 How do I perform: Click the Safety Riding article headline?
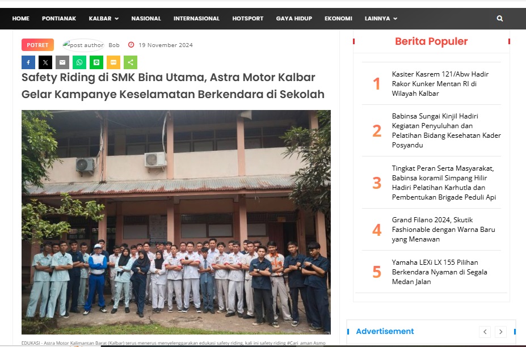(173, 86)
